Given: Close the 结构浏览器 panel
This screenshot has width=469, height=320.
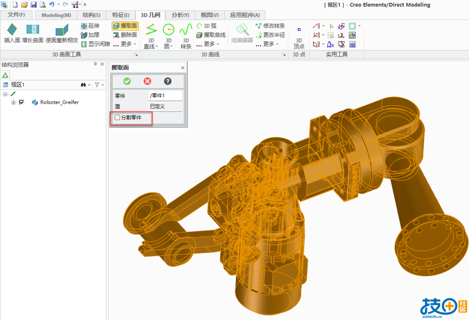Looking at the screenshot, I should click(x=102, y=64).
